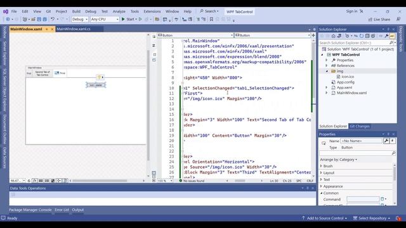Open Package Manager Console tab
Image resolution: width=406 pixels, height=228 pixels.
[30, 210]
